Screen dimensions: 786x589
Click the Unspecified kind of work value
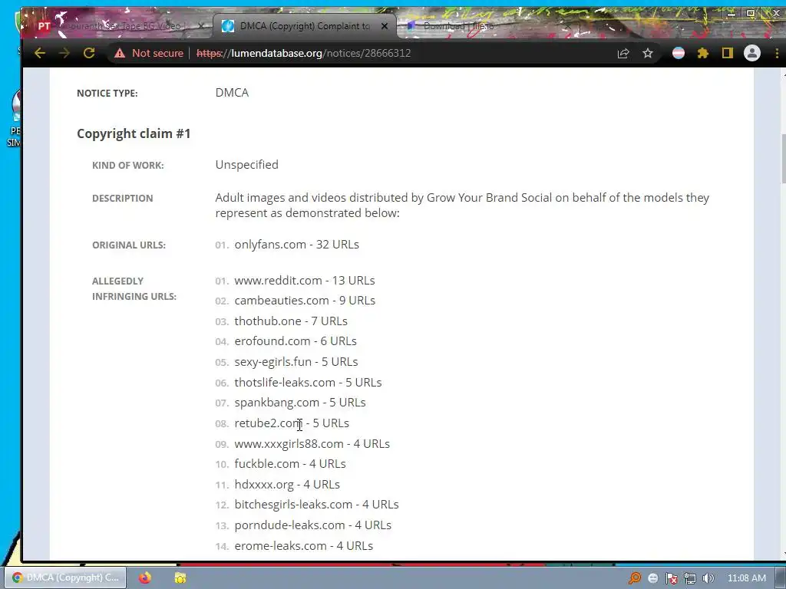click(x=247, y=165)
